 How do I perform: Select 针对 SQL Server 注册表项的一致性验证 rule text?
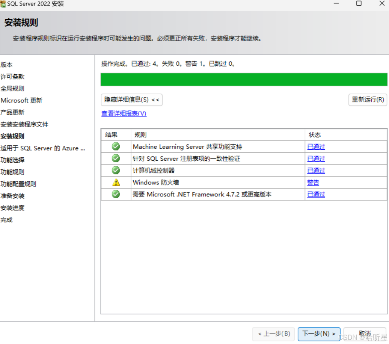187,158
